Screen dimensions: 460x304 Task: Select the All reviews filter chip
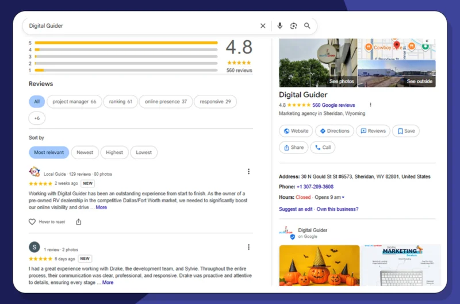tap(37, 102)
